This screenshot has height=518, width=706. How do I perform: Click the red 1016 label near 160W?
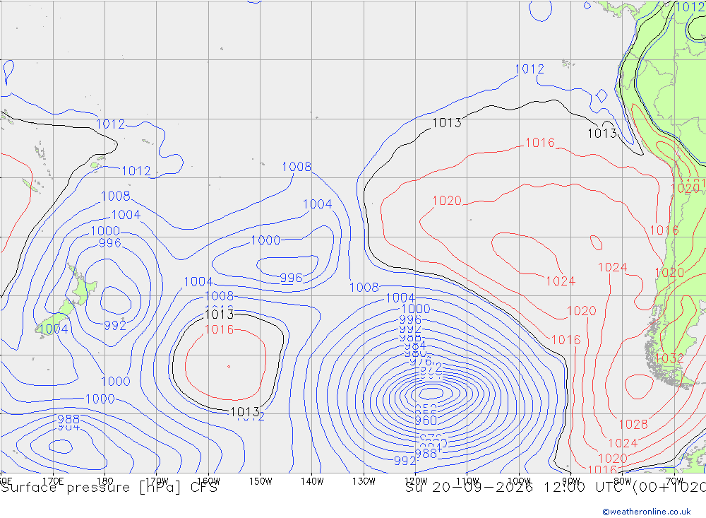pos(220,329)
